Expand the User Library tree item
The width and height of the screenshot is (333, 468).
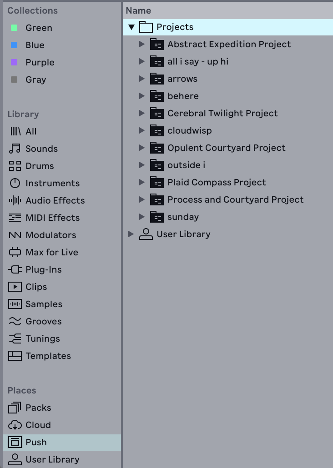tap(132, 234)
